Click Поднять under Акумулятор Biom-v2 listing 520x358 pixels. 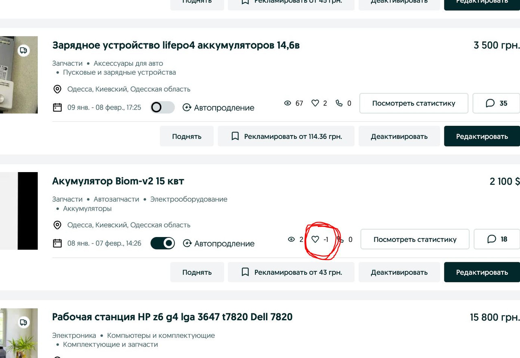(x=197, y=272)
